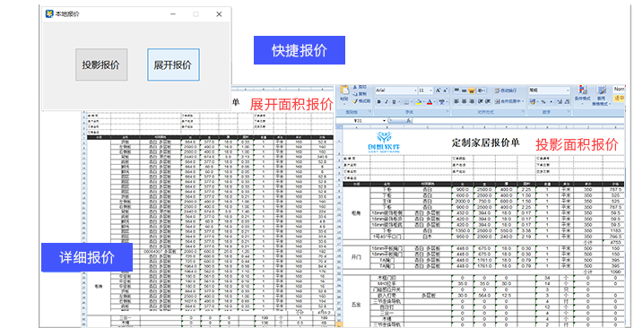
Task: Toggle 自动换行 wrap text
Action: (x=506, y=91)
